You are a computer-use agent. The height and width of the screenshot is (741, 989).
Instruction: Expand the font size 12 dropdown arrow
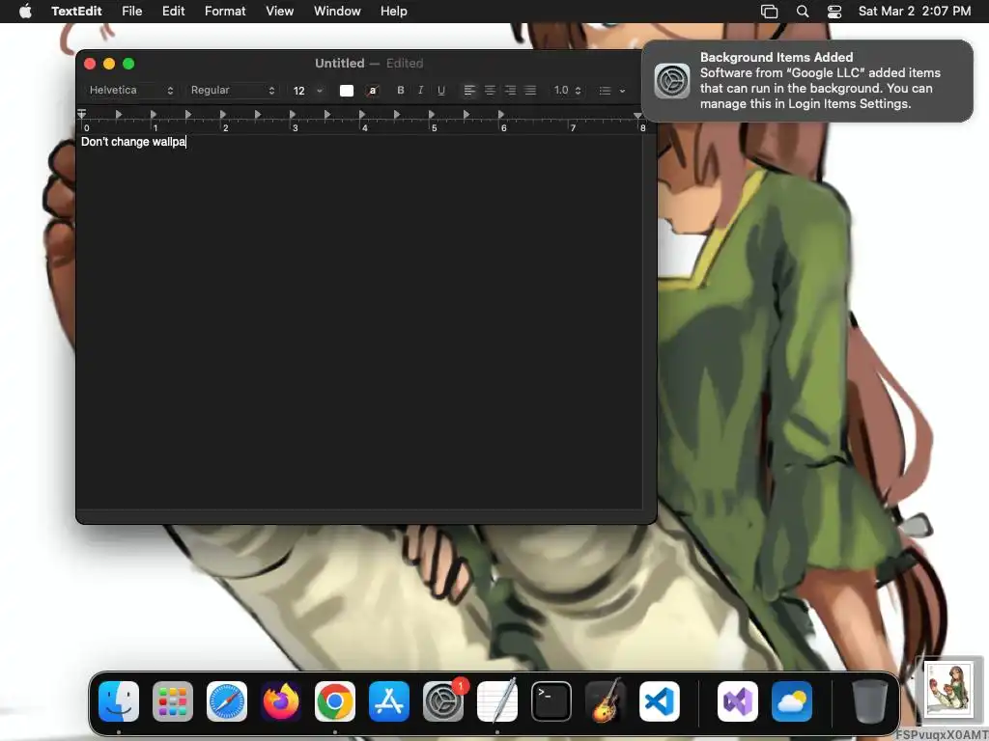[320, 91]
